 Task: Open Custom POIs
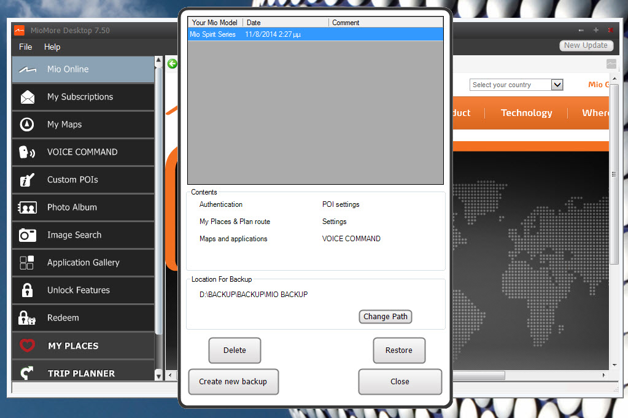[x=83, y=180]
